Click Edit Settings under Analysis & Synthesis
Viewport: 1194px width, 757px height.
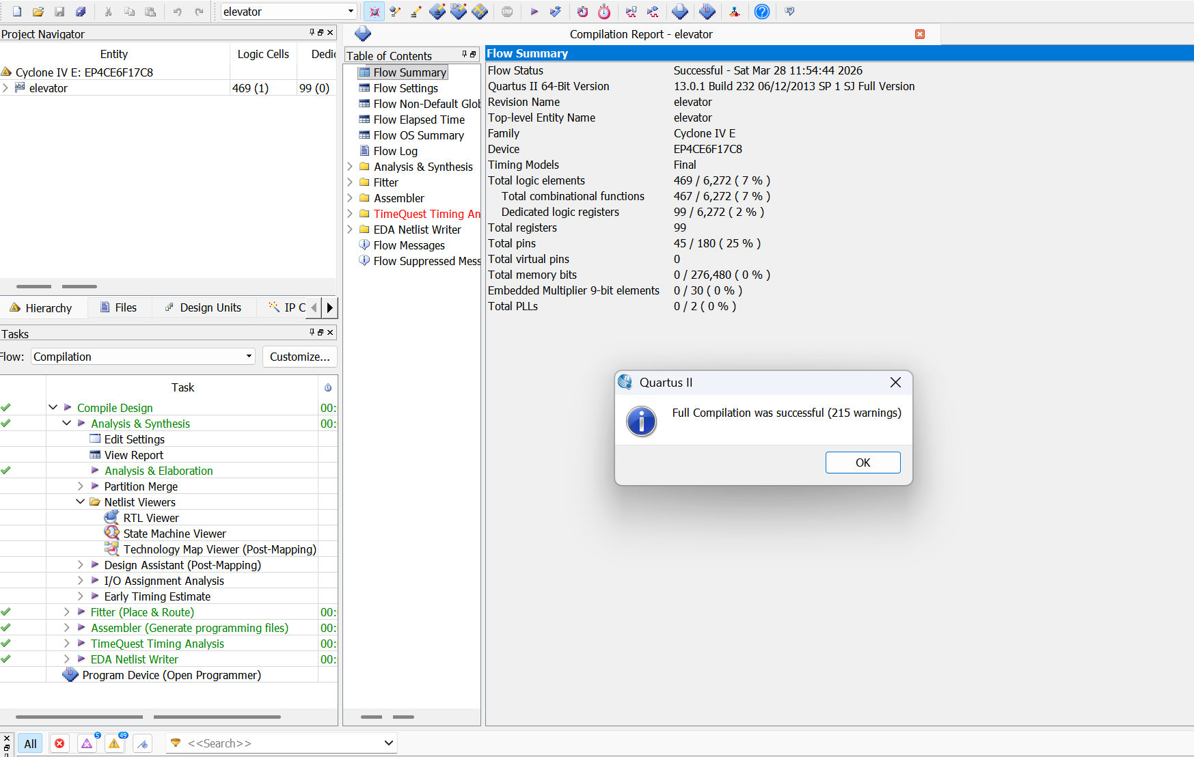pyautogui.click(x=134, y=439)
